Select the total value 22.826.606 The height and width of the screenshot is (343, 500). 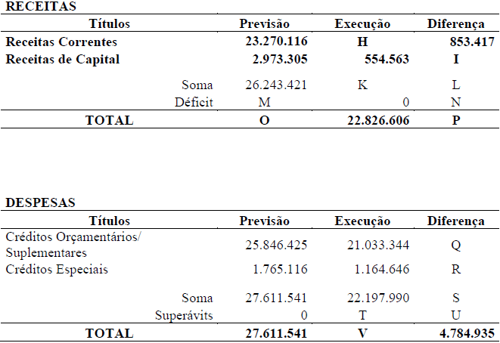click(372, 120)
